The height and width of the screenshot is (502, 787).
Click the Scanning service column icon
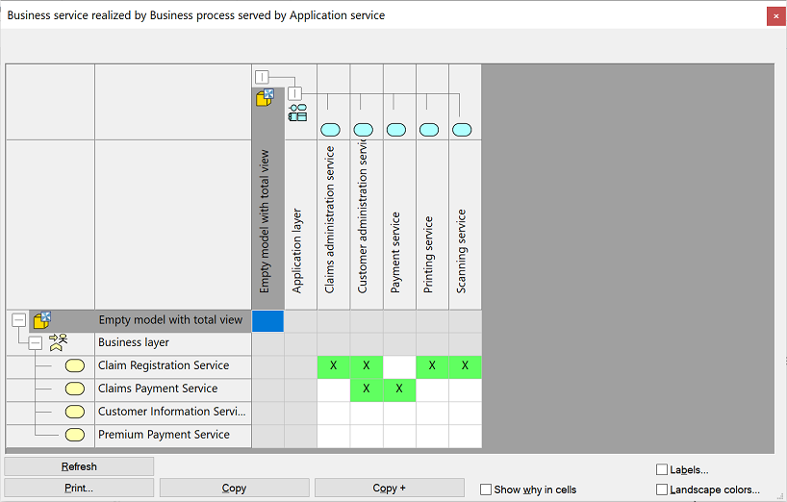tap(462, 130)
